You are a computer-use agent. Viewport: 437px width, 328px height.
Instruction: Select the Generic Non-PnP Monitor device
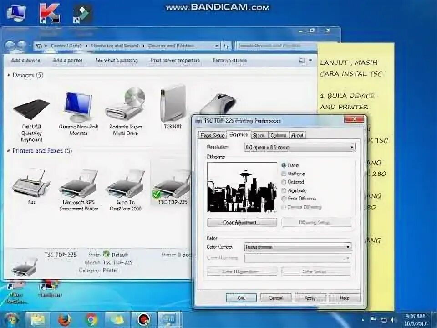click(x=78, y=114)
